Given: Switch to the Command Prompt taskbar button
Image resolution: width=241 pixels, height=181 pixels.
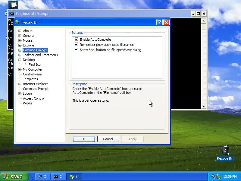Looking at the screenshot, I should [58, 177].
